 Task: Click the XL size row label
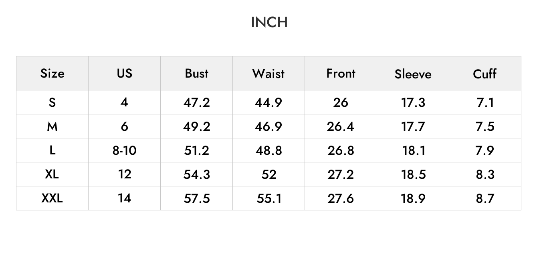(x=52, y=174)
